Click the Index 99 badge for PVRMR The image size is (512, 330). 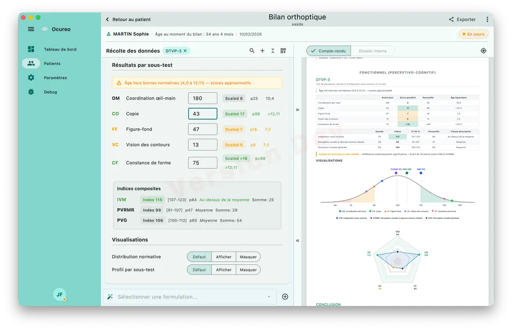coord(152,210)
